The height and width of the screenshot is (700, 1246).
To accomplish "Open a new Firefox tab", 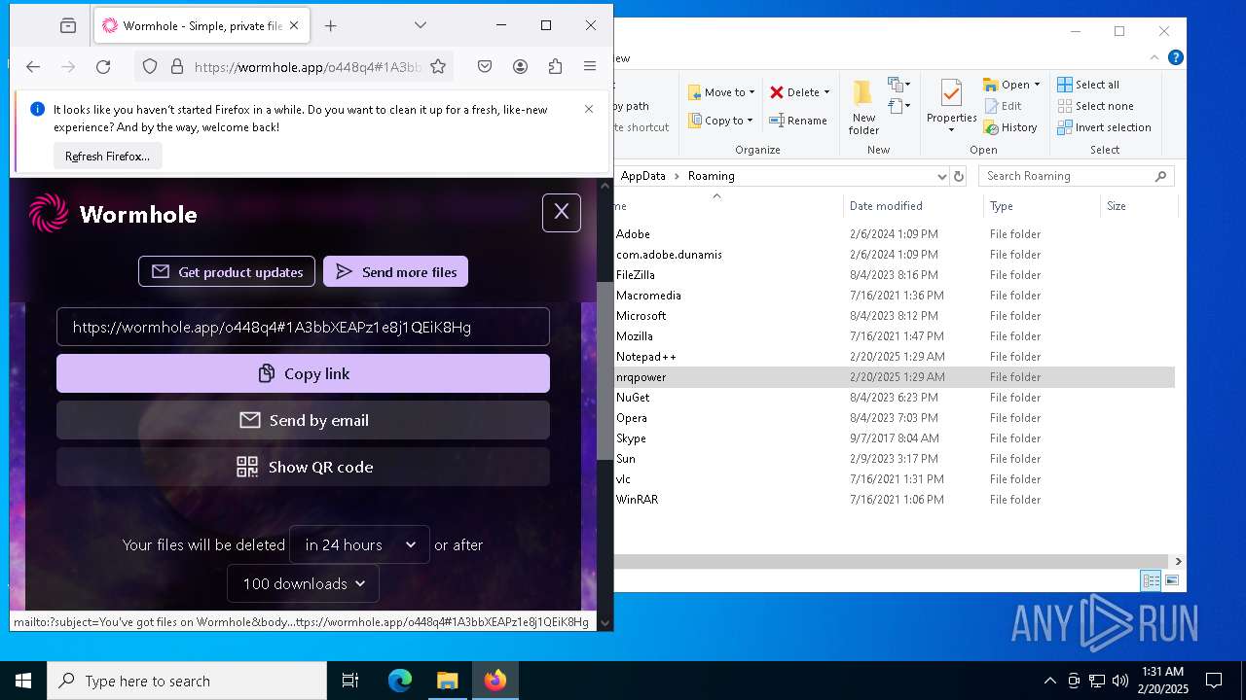I will point(331,25).
